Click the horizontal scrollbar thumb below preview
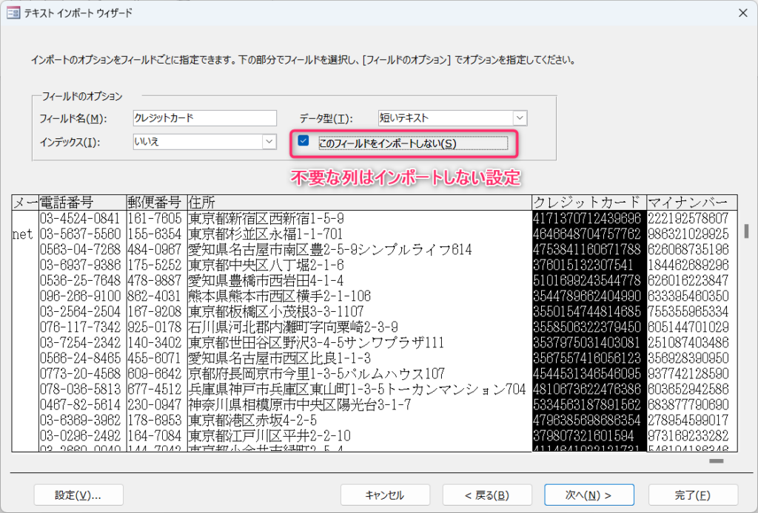758x513 pixels. (x=716, y=461)
